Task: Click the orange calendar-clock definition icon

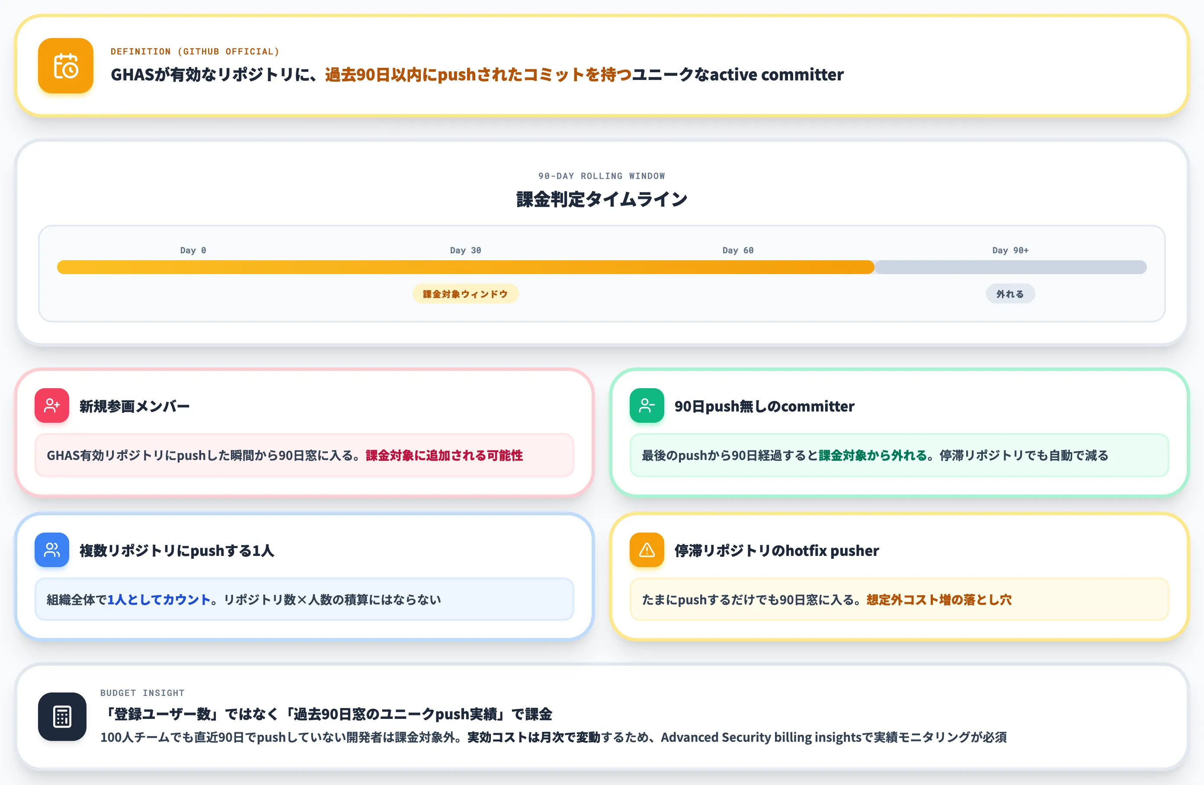Action: click(x=66, y=66)
